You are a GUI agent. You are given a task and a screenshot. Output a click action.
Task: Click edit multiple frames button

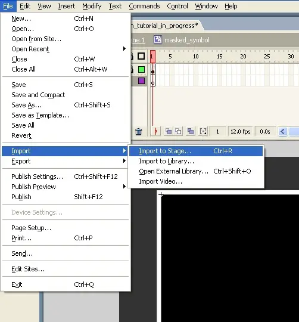(x=191, y=131)
